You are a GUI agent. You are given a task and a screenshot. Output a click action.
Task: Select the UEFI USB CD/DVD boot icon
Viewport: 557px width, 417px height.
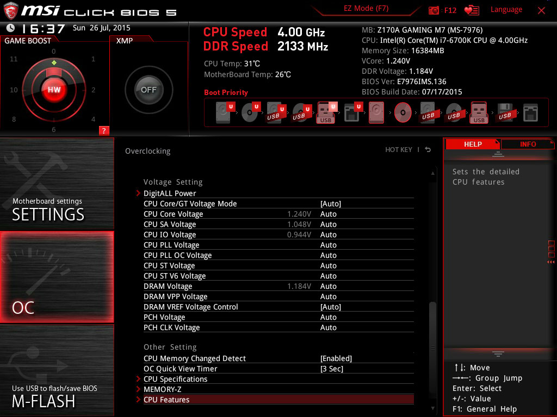(x=302, y=113)
